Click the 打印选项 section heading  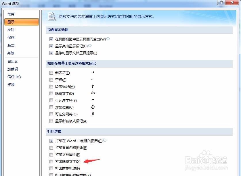(54, 131)
